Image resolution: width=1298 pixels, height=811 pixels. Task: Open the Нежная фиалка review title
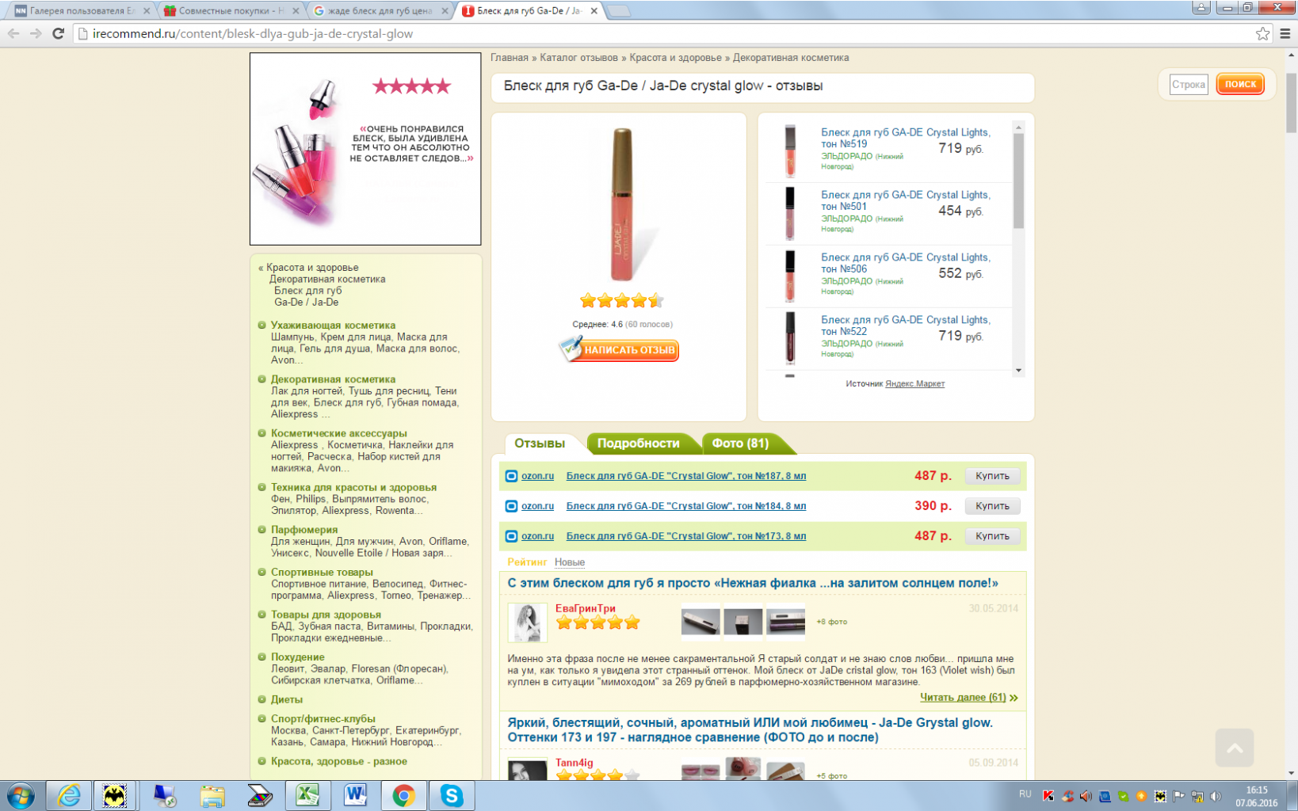tap(753, 583)
